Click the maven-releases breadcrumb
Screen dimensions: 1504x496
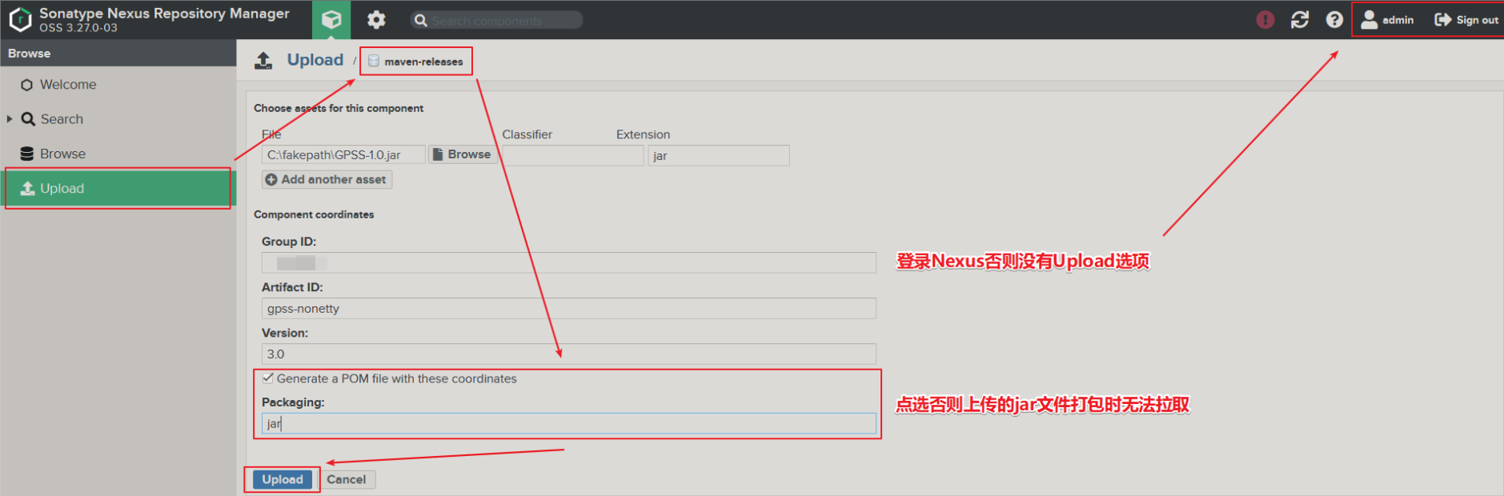pos(416,61)
